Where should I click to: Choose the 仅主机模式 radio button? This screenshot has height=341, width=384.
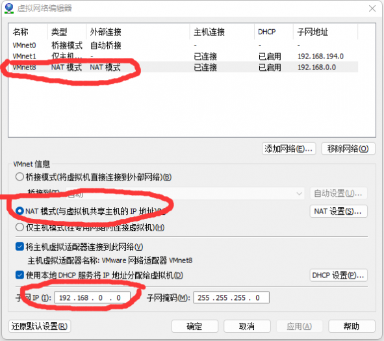(19, 227)
